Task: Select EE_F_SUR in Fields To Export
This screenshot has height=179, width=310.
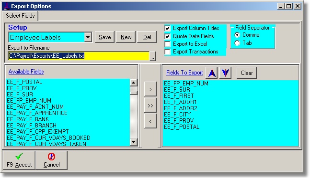Action: pyautogui.click(x=230, y=90)
